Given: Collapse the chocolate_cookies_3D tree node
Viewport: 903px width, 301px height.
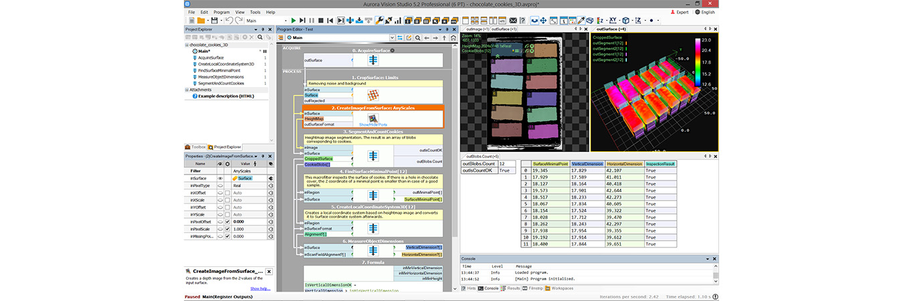Looking at the screenshot, I should click(x=187, y=45).
